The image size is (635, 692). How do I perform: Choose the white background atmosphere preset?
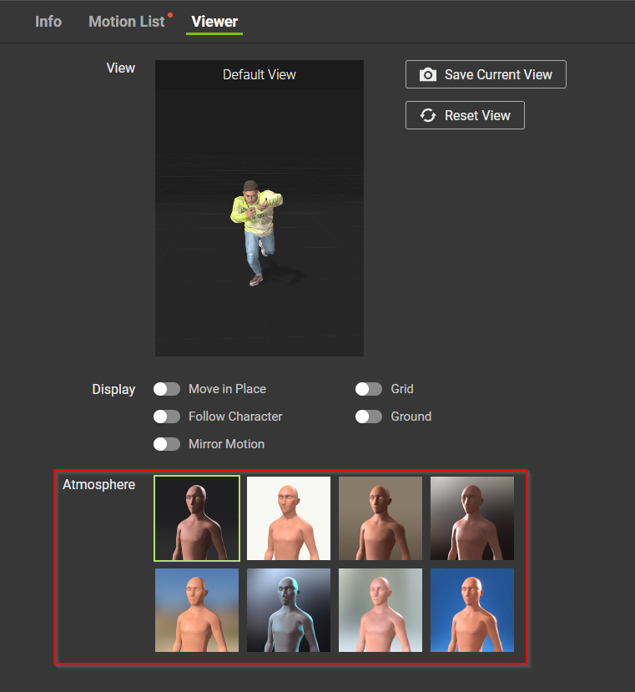[x=289, y=518]
